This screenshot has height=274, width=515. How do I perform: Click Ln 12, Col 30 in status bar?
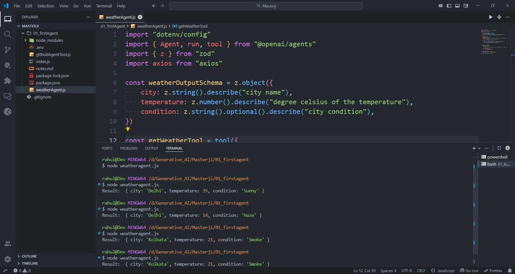(364, 271)
